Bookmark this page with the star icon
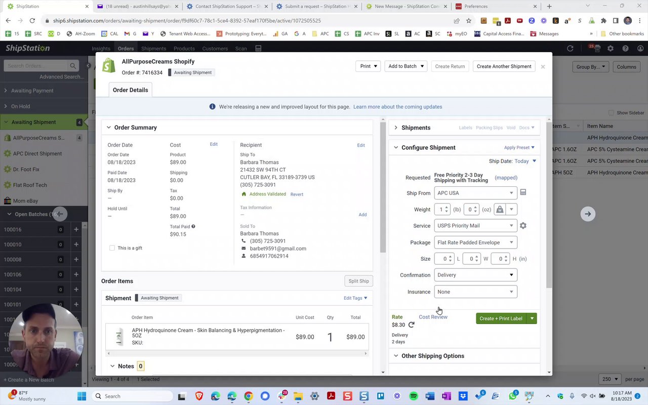 click(x=469, y=21)
